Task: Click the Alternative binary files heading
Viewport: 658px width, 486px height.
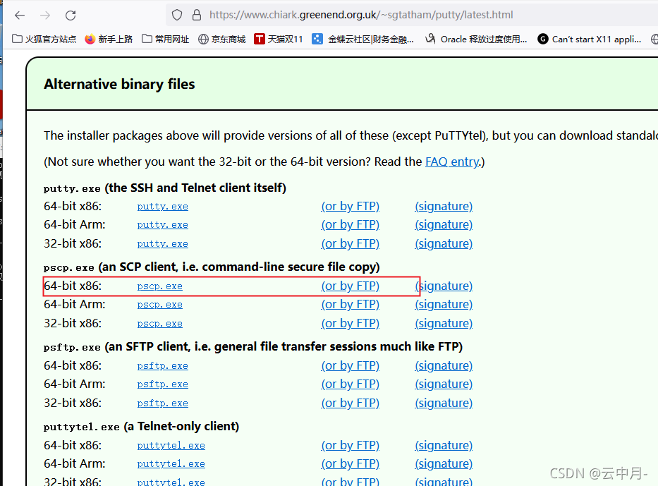Action: point(120,85)
